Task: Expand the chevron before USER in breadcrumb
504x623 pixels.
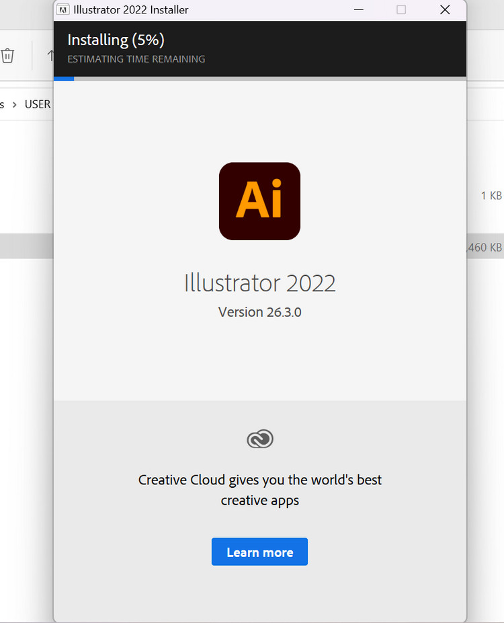Action: pos(15,104)
